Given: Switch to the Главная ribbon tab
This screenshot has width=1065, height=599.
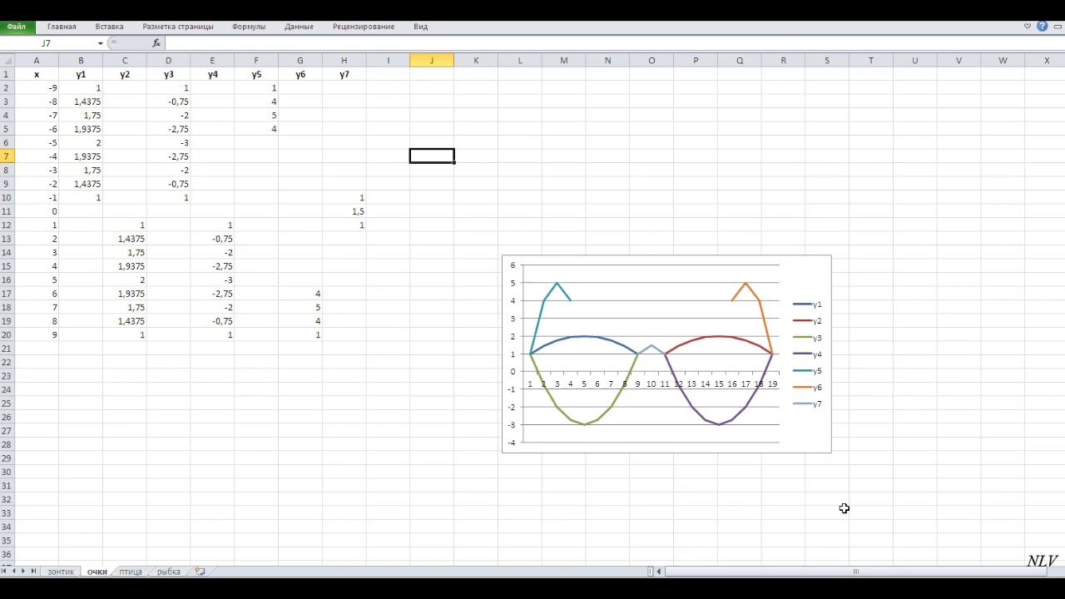Looking at the screenshot, I should [62, 27].
